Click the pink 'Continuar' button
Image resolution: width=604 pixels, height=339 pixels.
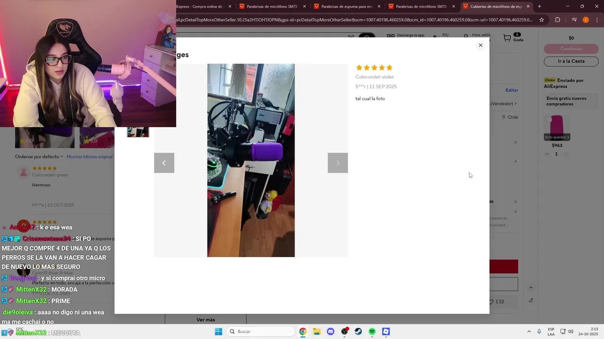point(571,48)
